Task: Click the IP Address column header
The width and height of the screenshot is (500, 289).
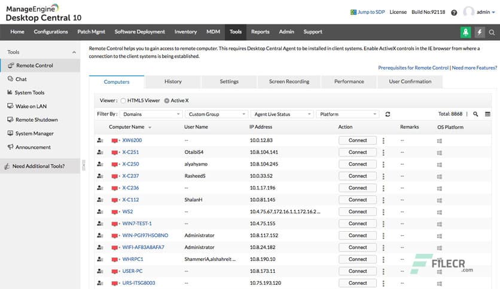Action: click(x=261, y=127)
